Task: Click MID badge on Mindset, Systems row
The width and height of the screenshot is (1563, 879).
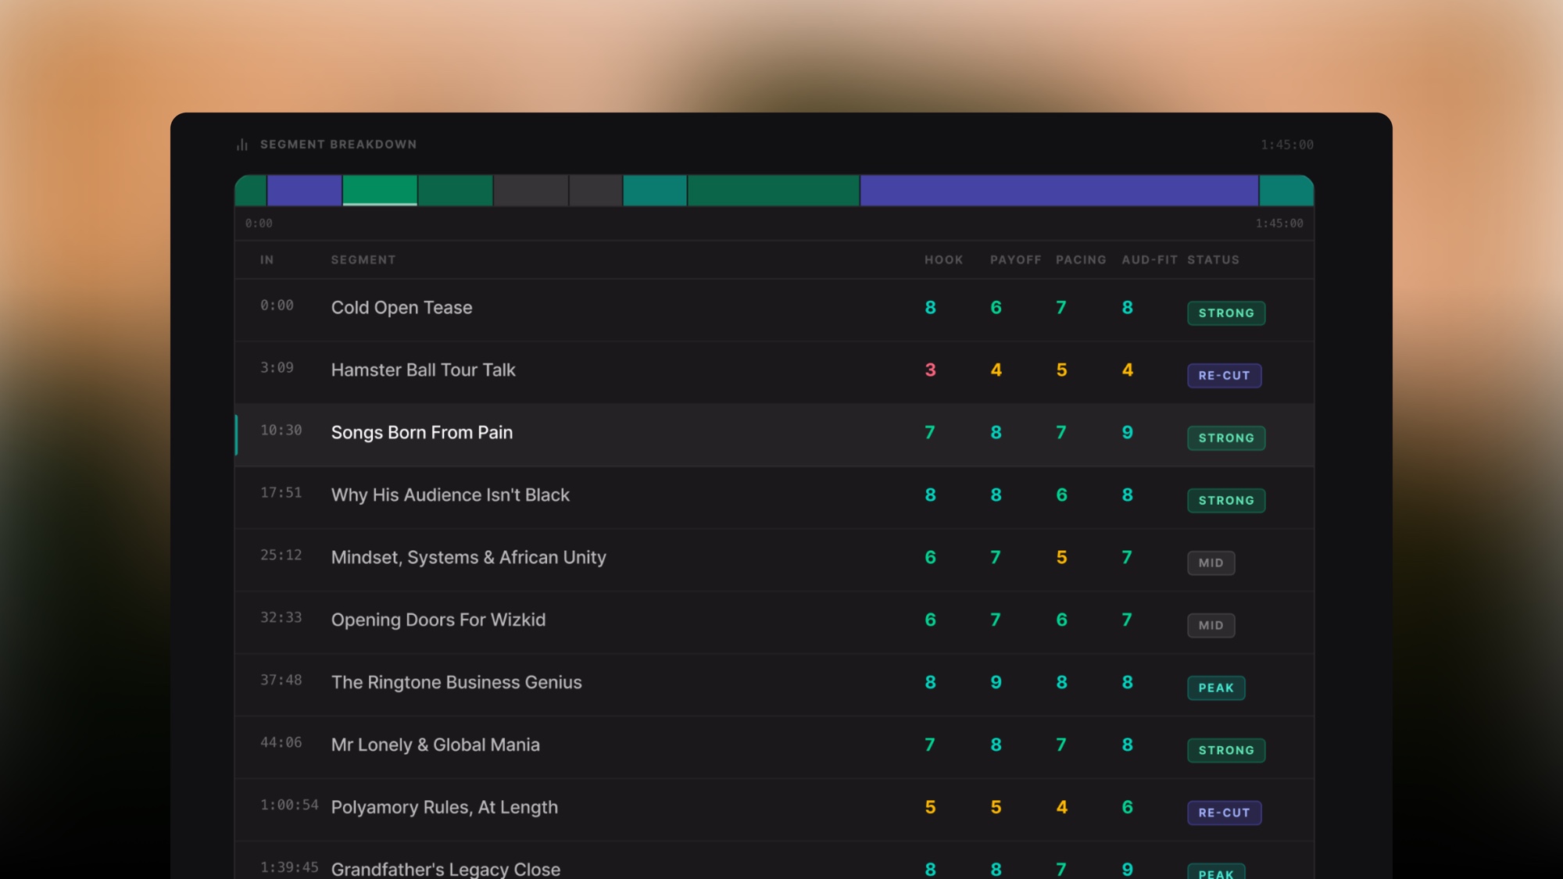Action: click(x=1211, y=563)
